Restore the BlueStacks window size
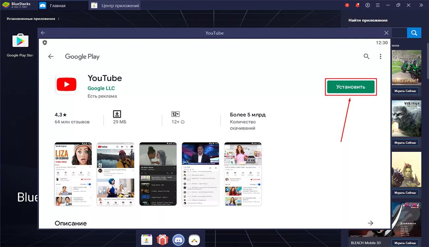 tap(398, 5)
